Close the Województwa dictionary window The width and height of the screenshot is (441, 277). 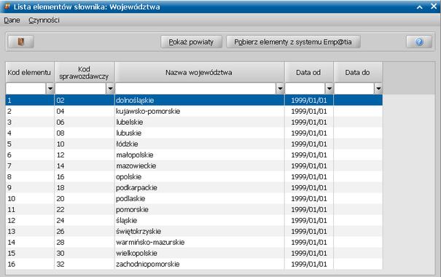click(x=434, y=7)
